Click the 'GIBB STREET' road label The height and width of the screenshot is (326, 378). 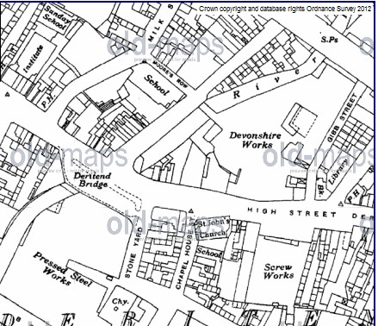[x=342, y=117]
